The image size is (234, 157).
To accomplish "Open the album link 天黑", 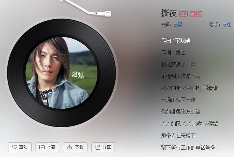I will (x=178, y=25).
